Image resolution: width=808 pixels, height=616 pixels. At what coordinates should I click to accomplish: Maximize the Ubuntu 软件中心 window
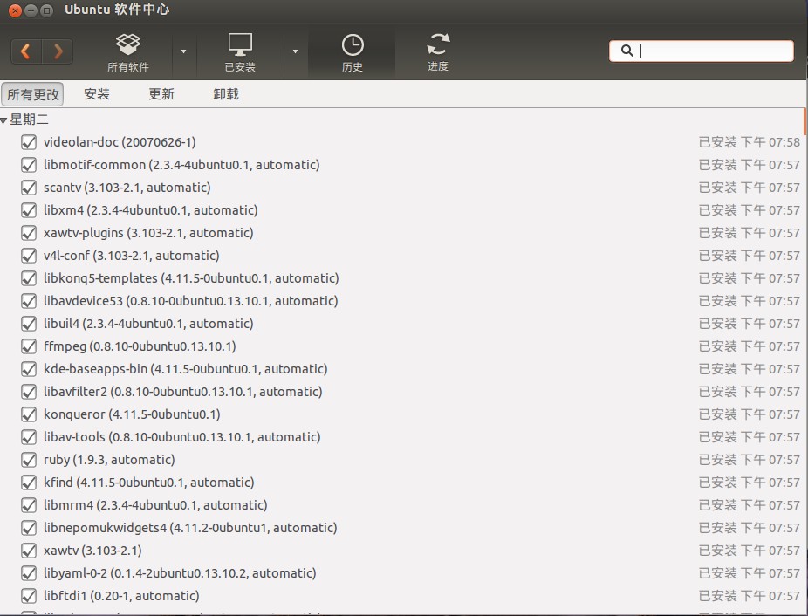pyautogui.click(x=46, y=10)
